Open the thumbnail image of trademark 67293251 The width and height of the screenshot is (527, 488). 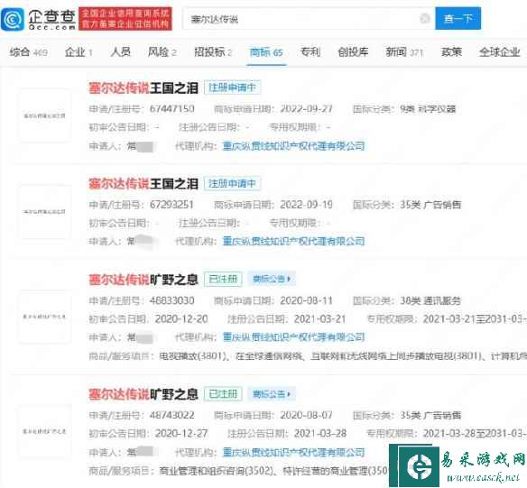tap(45, 212)
